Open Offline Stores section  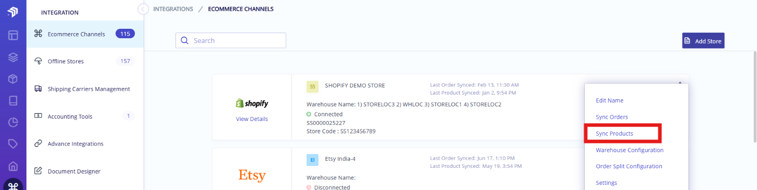coord(85,61)
